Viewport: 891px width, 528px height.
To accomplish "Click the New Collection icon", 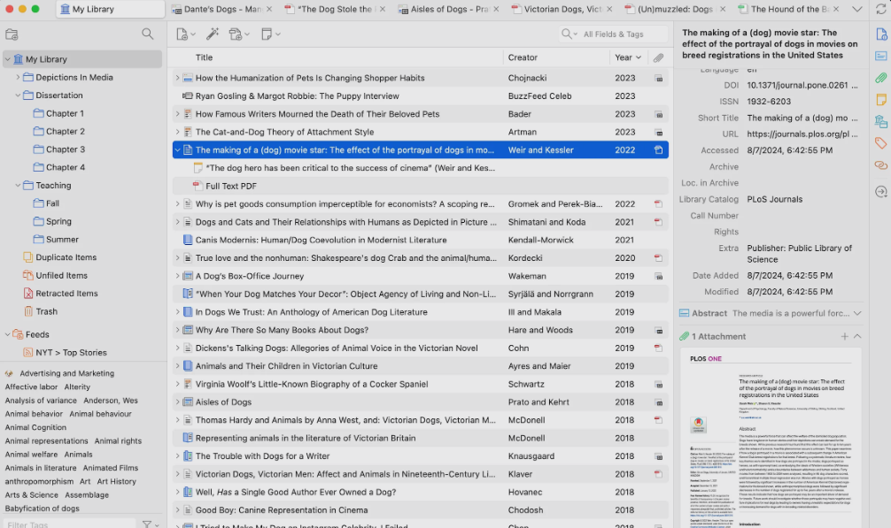I will click(12, 34).
